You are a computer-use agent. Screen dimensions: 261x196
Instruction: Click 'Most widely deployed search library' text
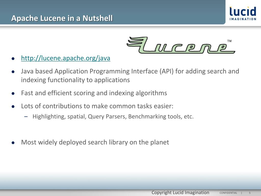pyautogui.click(x=95, y=142)
